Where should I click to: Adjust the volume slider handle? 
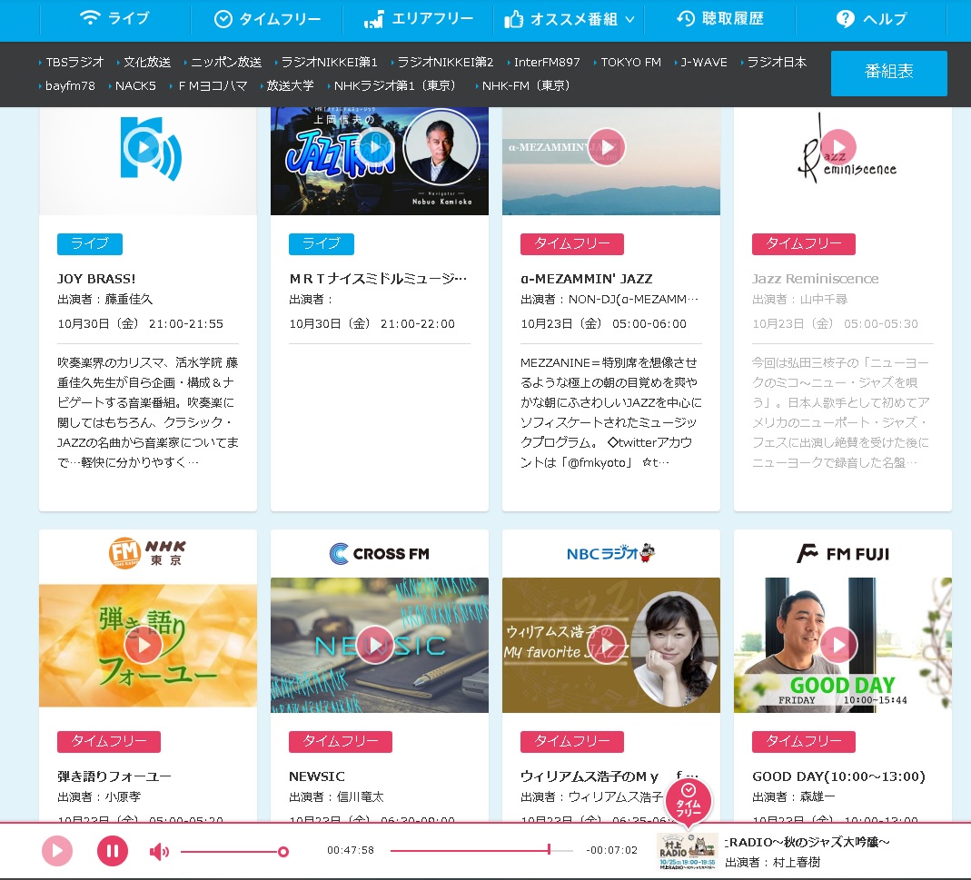coord(283,852)
